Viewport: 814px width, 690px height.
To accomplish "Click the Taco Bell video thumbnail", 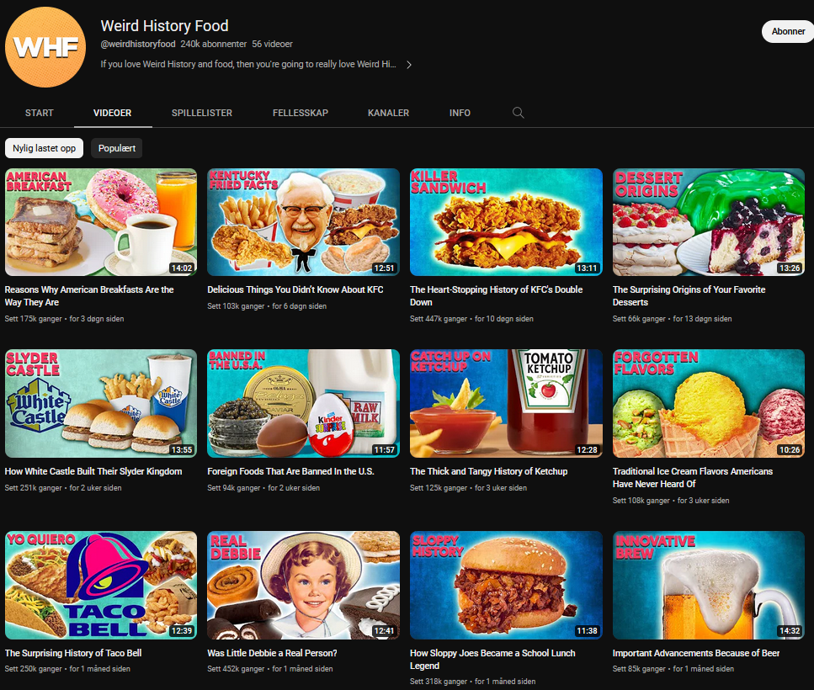I will tap(101, 585).
